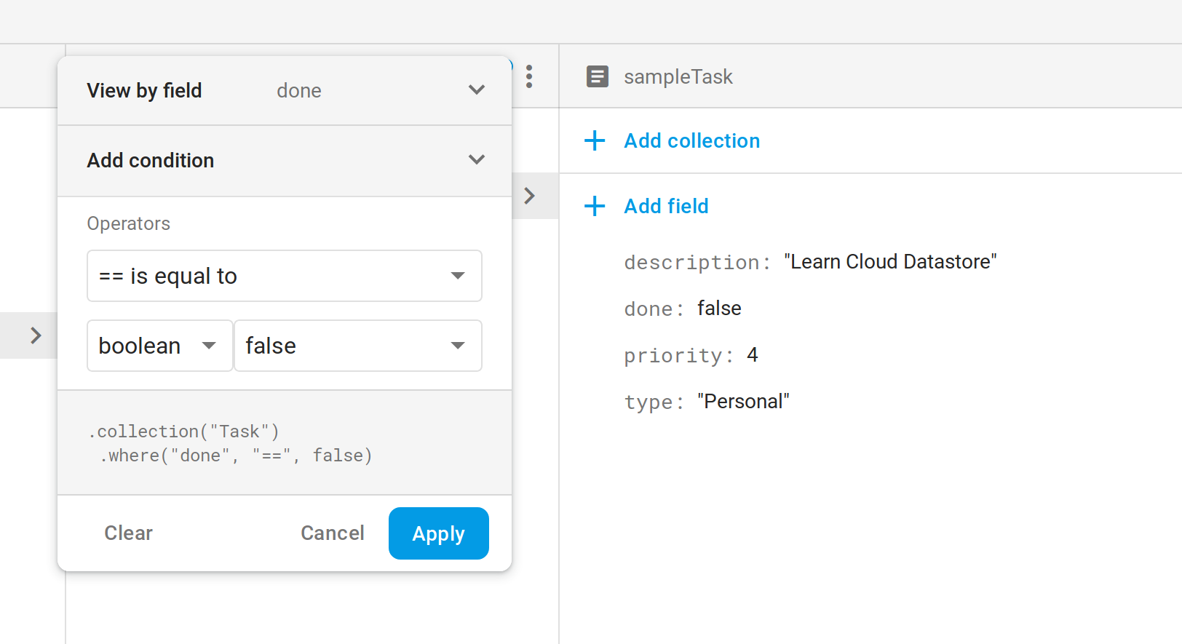Click the done field value false
The image size is (1182, 644).
(x=719, y=309)
